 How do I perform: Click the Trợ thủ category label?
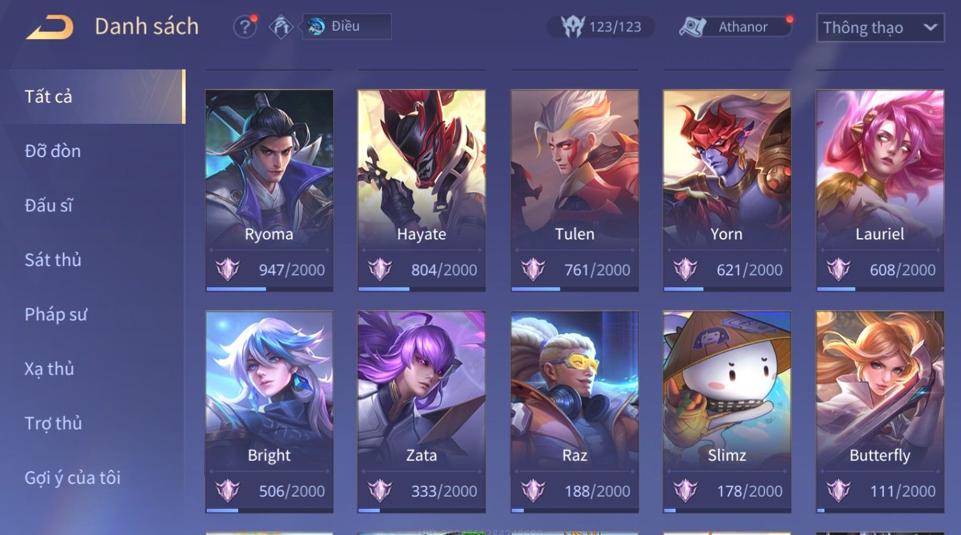53,423
